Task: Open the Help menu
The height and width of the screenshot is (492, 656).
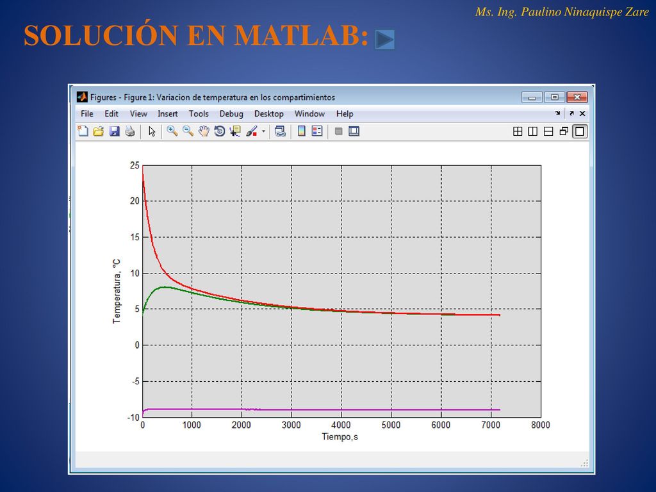Action: [345, 114]
